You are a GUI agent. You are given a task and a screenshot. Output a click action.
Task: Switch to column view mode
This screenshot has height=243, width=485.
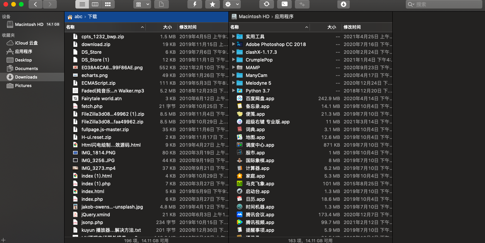[95, 4]
